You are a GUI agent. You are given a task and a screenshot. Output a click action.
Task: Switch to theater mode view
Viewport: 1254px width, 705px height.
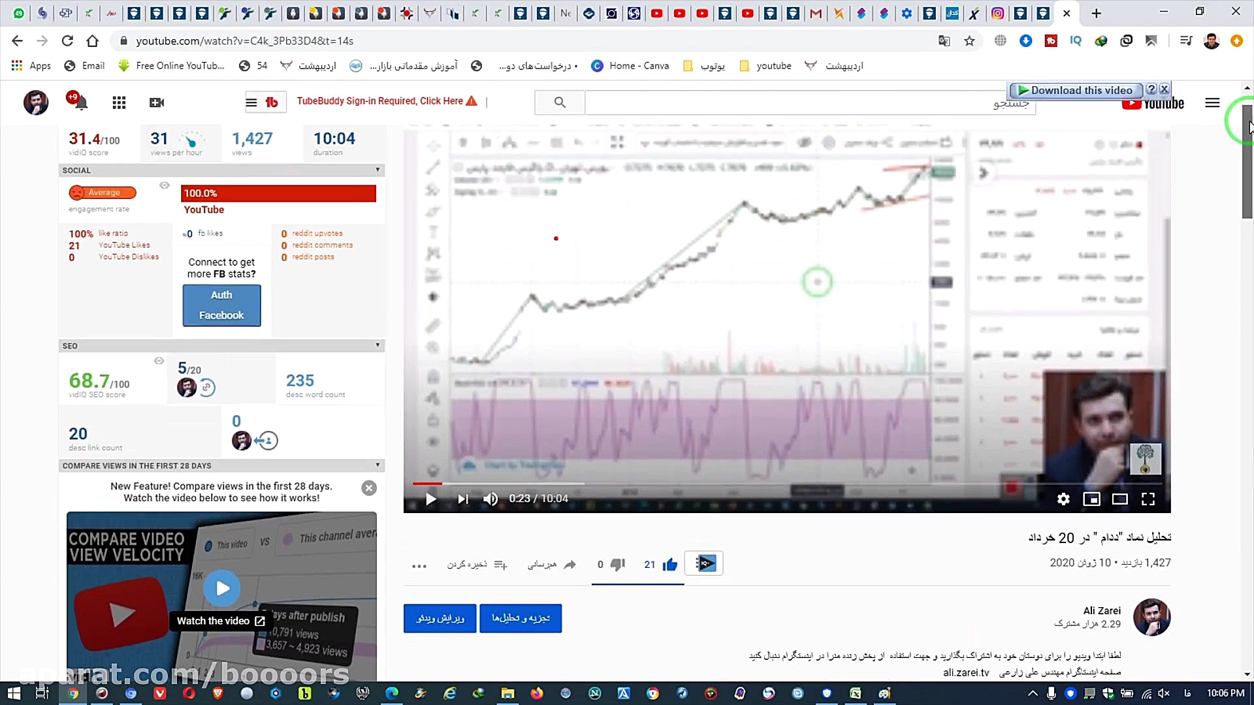(1119, 499)
